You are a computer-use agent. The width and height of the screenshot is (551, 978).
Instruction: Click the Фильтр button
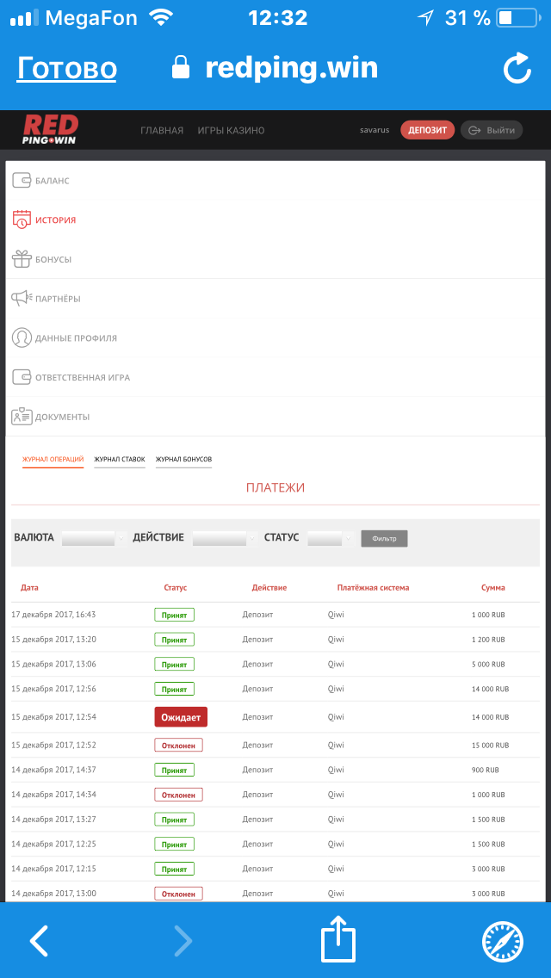tap(384, 538)
